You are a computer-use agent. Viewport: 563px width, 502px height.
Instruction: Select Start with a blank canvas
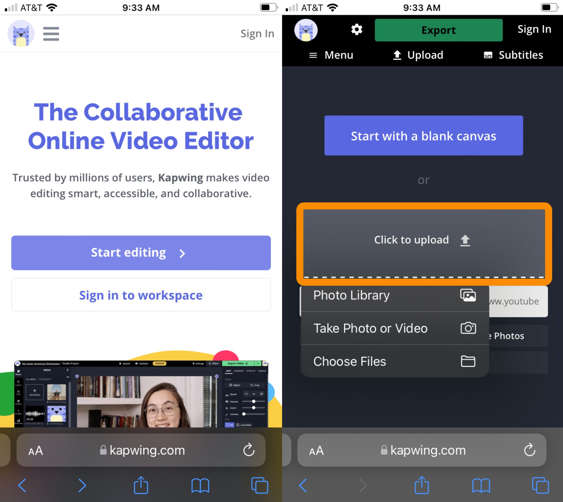tap(423, 135)
